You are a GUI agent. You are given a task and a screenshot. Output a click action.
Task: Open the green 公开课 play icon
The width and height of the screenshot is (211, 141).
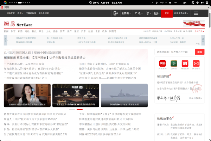point(174,63)
